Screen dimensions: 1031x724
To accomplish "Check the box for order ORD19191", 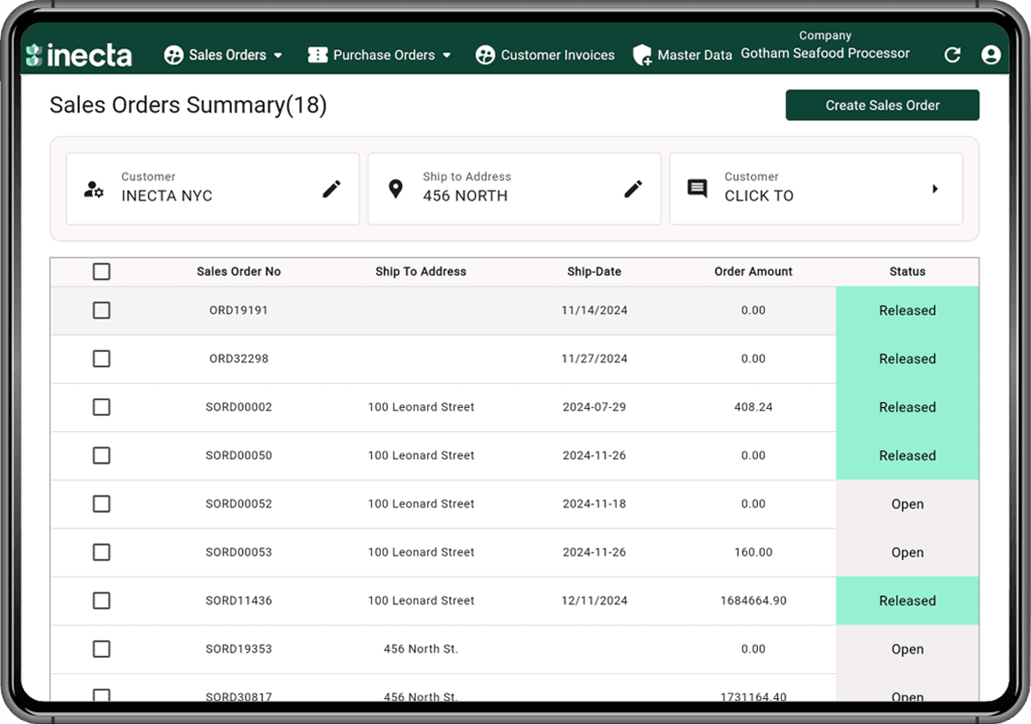I will pyautogui.click(x=101, y=310).
